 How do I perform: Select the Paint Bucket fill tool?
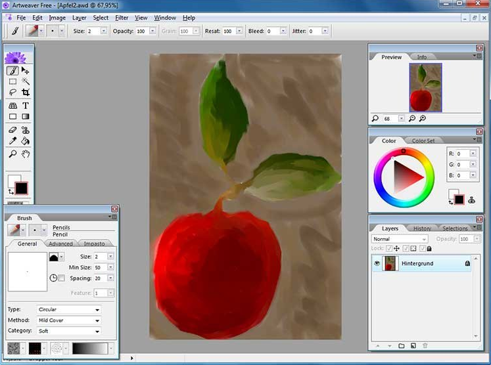(26, 141)
